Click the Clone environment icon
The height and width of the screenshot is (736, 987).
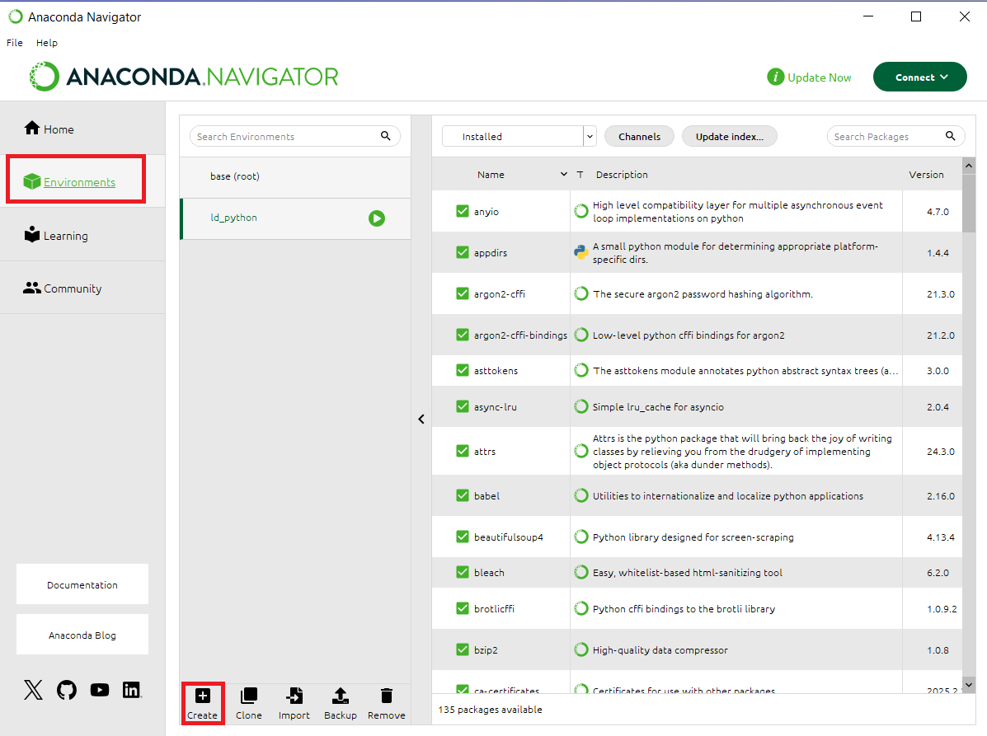point(248,702)
